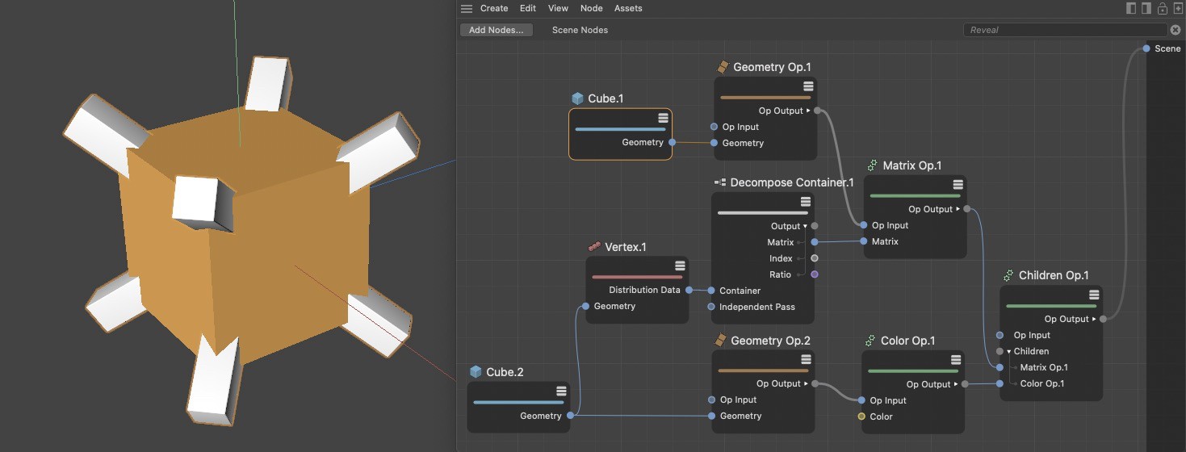Screen dimensions: 1186x452
Task: Click the Geometry Op.1 node icon
Action: tap(723, 67)
